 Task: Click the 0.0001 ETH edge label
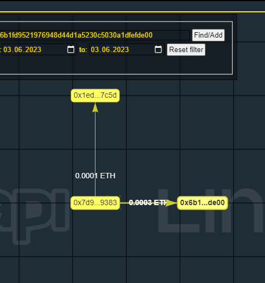[95, 176]
